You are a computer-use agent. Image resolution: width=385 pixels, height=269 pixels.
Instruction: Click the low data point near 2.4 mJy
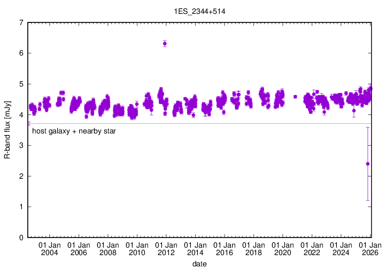click(367, 164)
